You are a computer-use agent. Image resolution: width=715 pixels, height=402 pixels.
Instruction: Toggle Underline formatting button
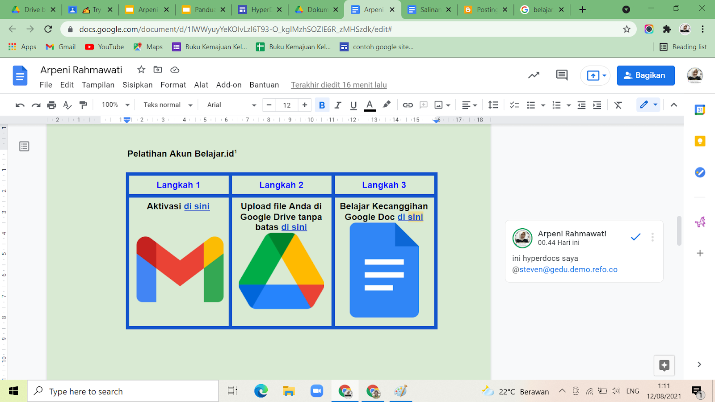353,105
